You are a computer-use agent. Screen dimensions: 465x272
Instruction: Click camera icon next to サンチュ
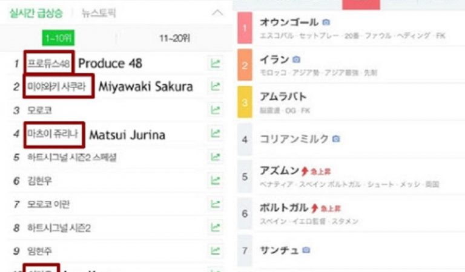click(306, 250)
